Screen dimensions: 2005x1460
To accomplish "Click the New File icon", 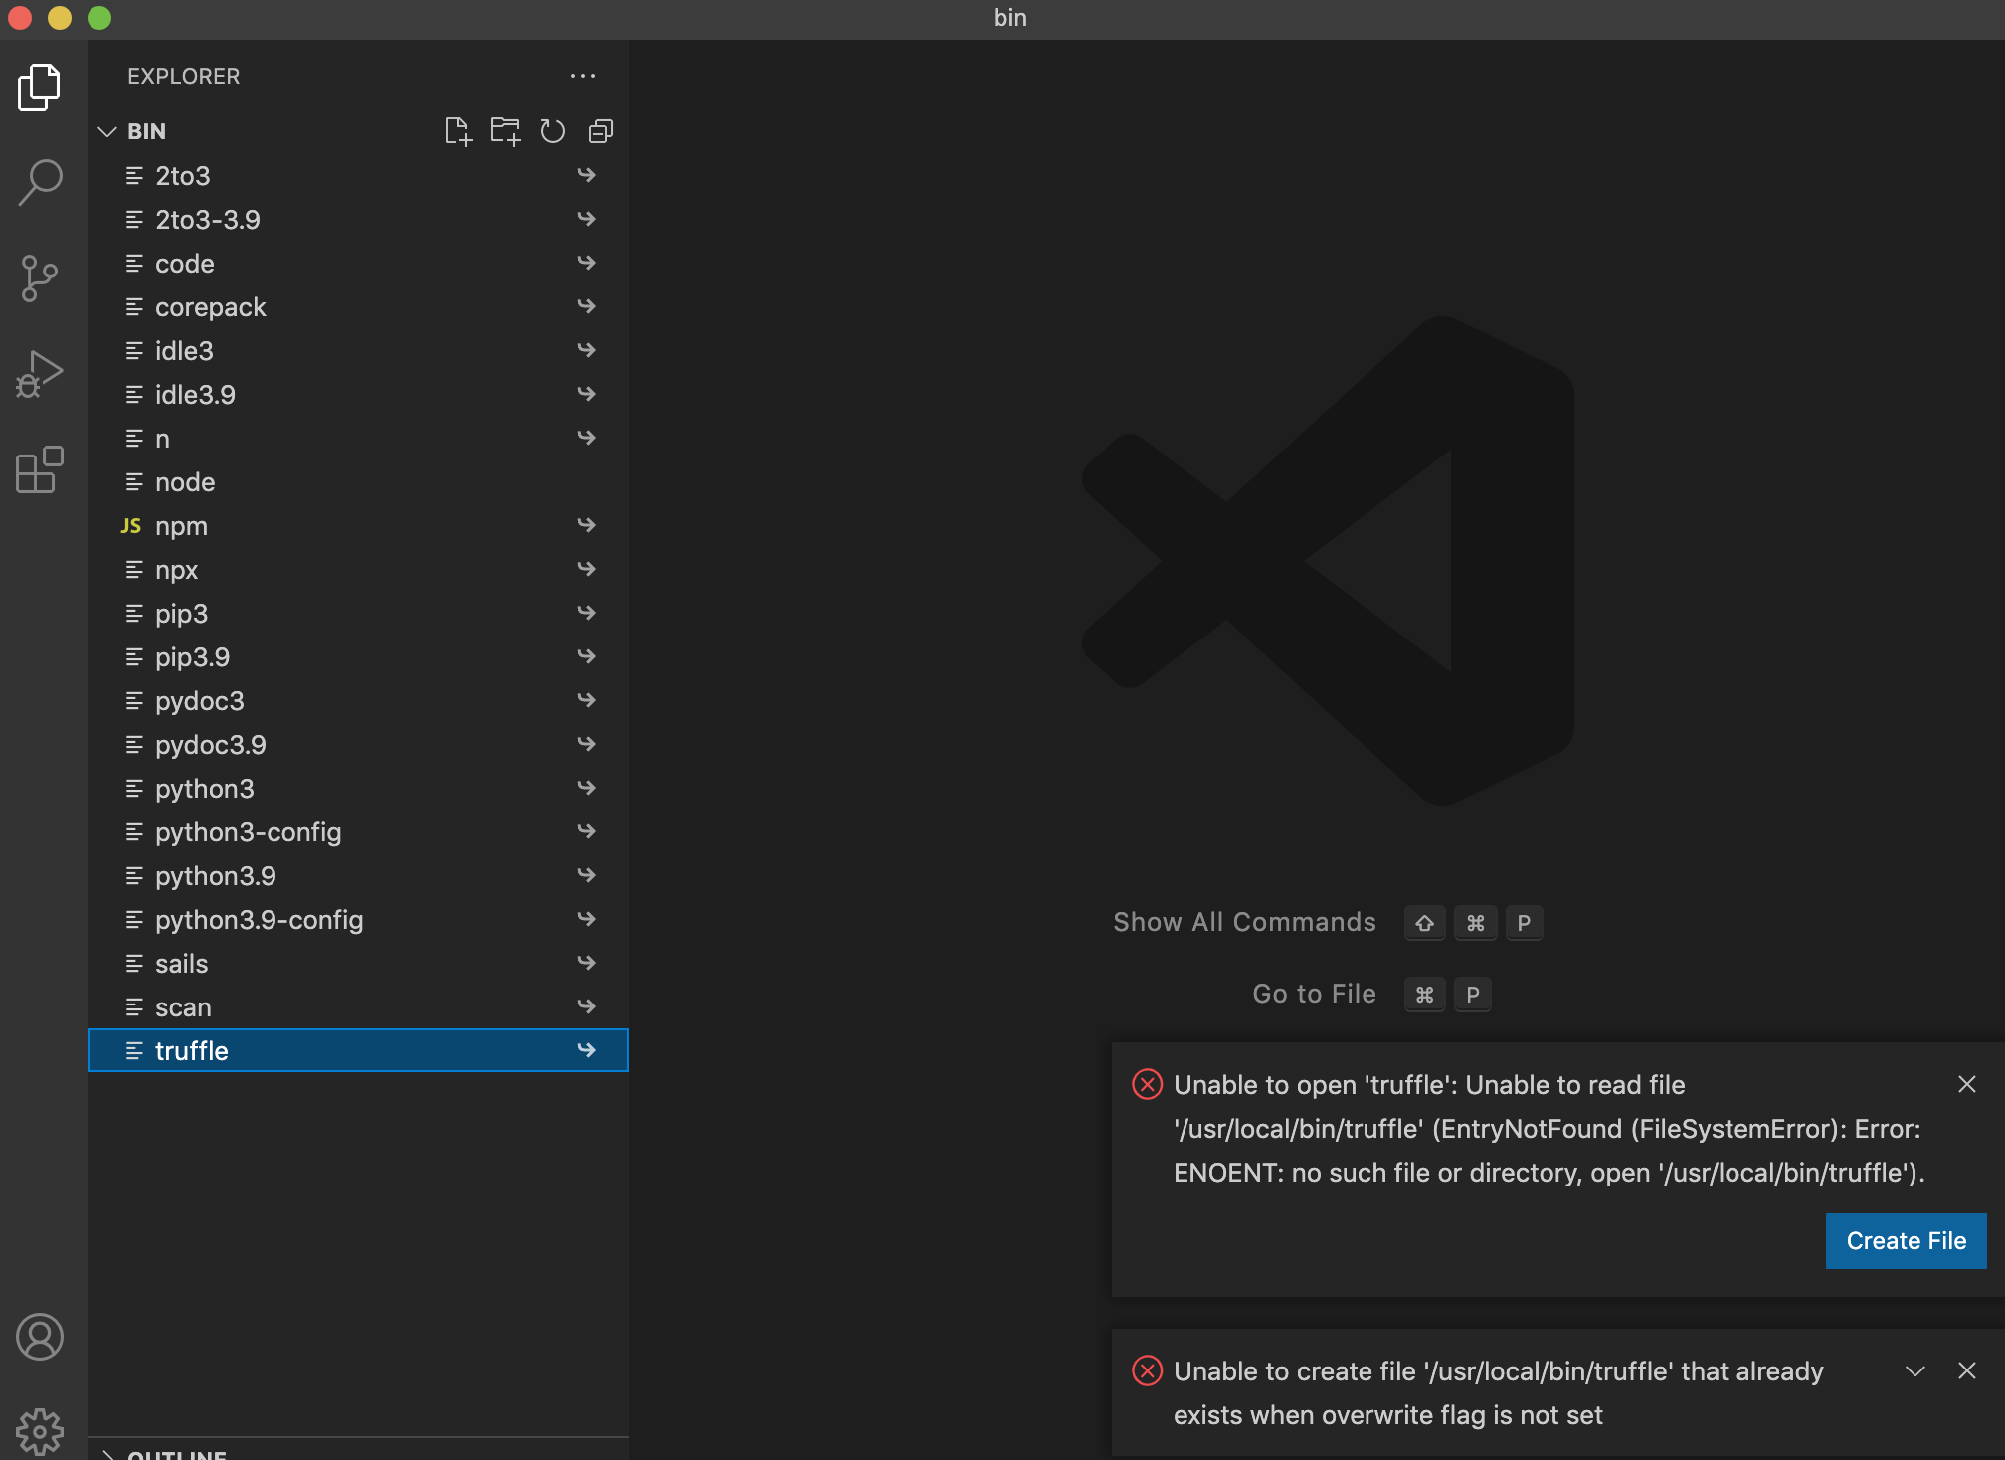I will [x=457, y=131].
